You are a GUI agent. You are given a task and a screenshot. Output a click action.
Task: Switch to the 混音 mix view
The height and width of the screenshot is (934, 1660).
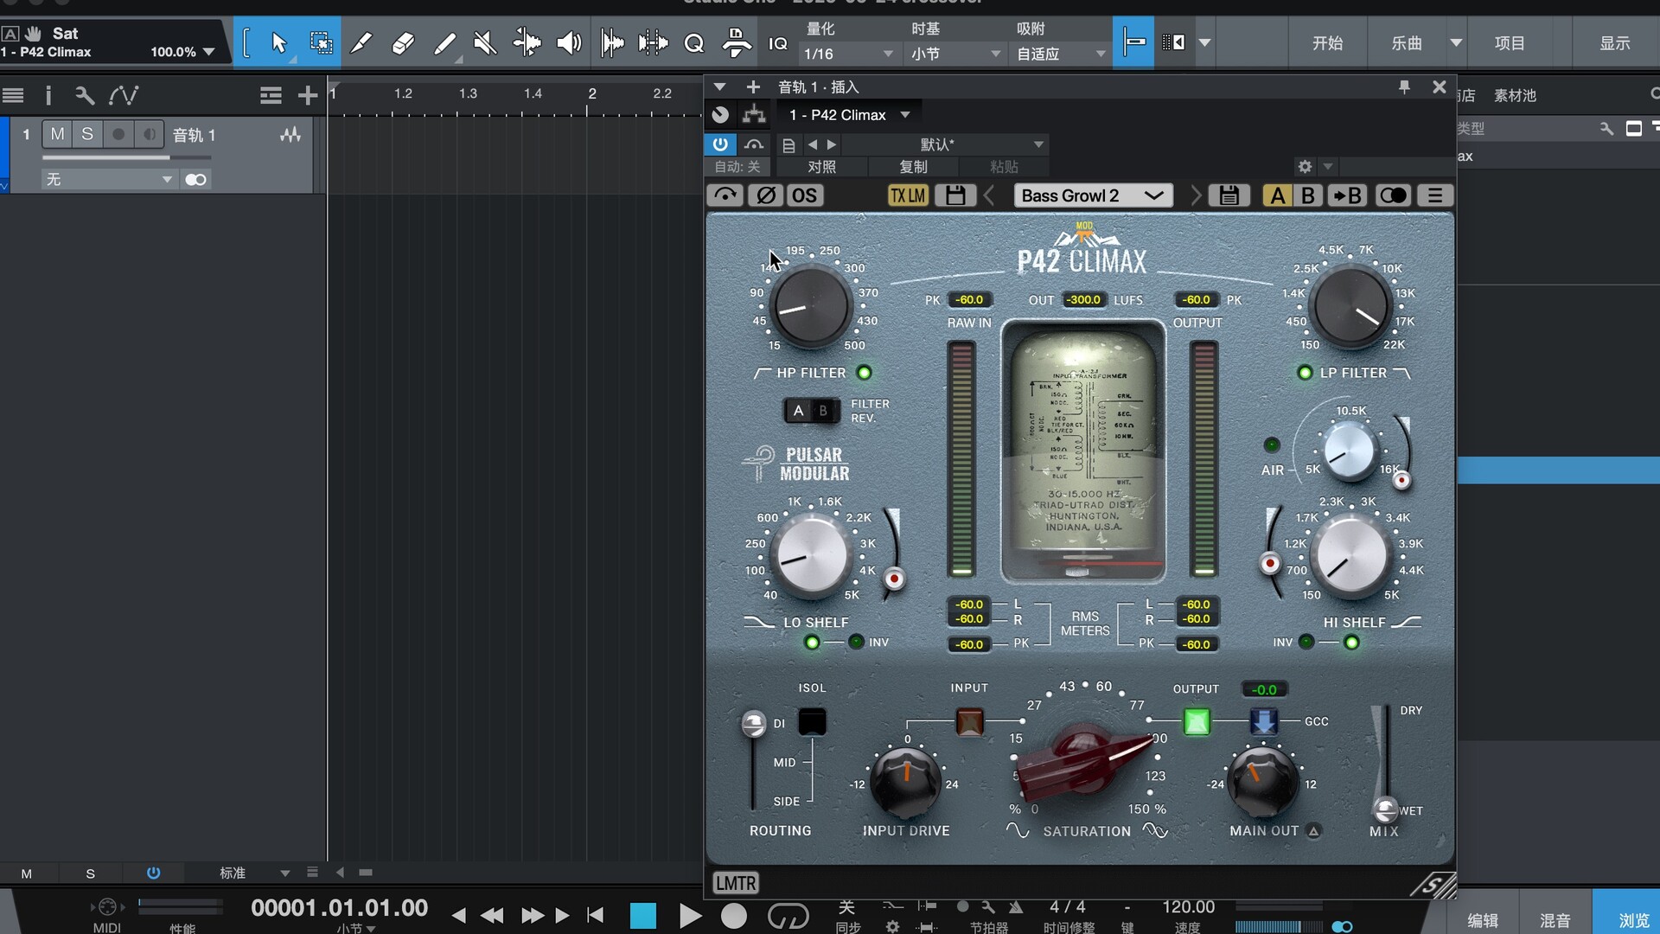[1555, 920]
